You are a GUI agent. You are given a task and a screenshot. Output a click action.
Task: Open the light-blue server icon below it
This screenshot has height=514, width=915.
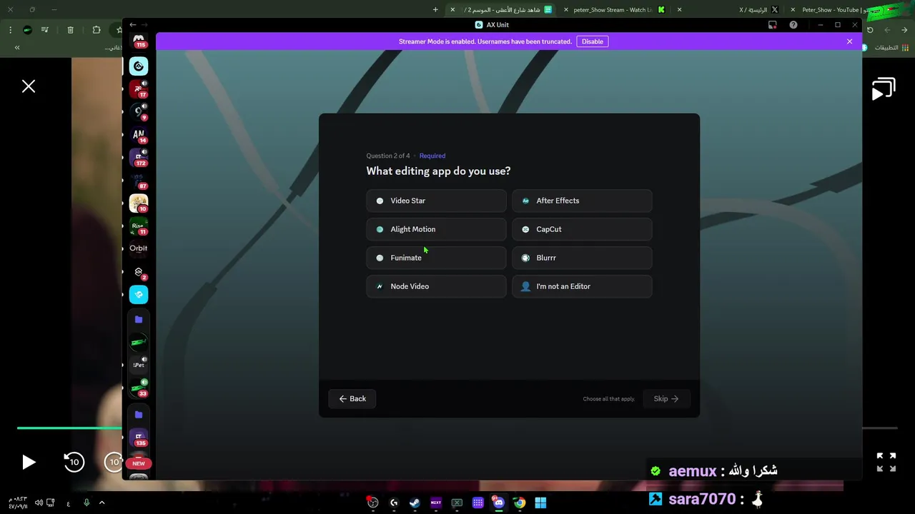coord(139,294)
